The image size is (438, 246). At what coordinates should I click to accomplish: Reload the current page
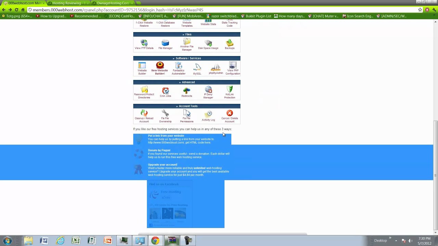pyautogui.click(x=16, y=10)
